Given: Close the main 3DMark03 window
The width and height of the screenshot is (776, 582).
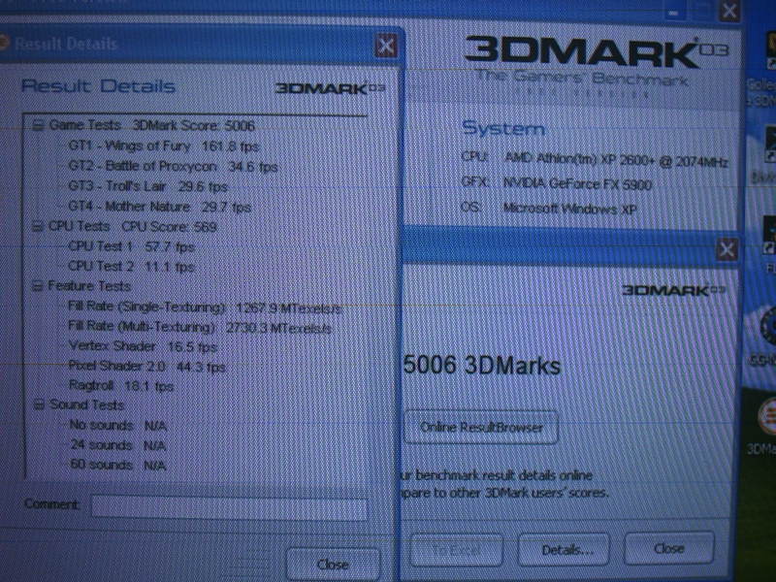Looking at the screenshot, I should [729, 11].
